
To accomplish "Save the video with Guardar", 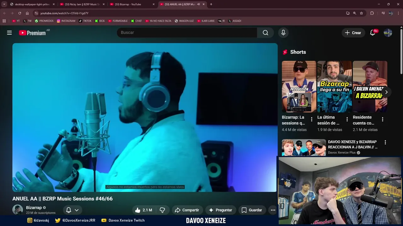I will coord(252,210).
